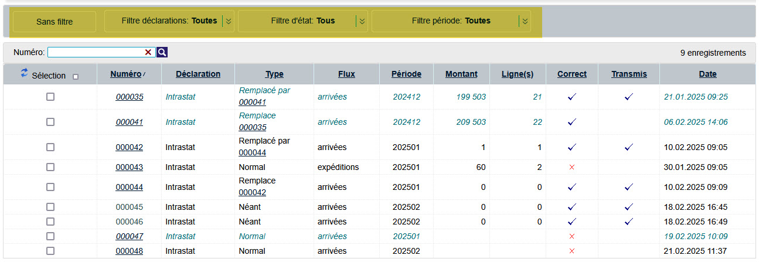Select Filtre déclarations: Toutes filter
The image size is (759, 262).
(169, 21)
